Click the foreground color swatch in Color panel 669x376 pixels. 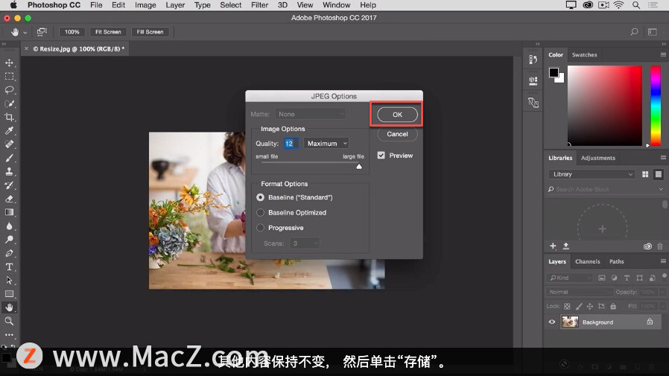coord(554,72)
